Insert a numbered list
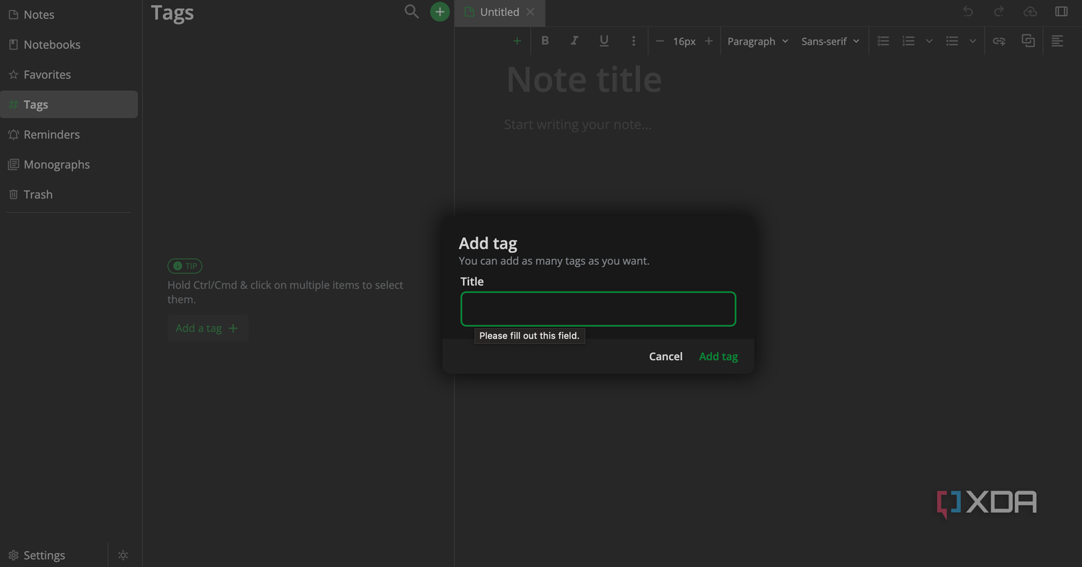Viewport: 1082px width, 567px height. [909, 41]
